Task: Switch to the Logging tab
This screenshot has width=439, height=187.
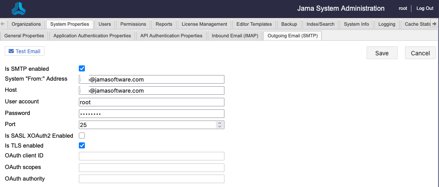Action: click(387, 24)
